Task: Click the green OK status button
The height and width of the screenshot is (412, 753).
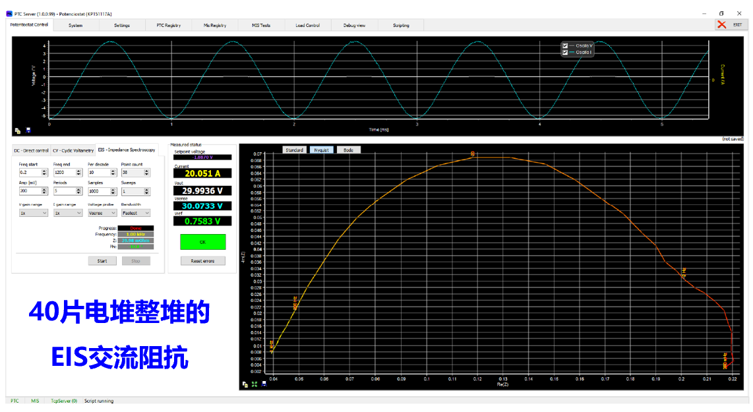Action: point(202,242)
